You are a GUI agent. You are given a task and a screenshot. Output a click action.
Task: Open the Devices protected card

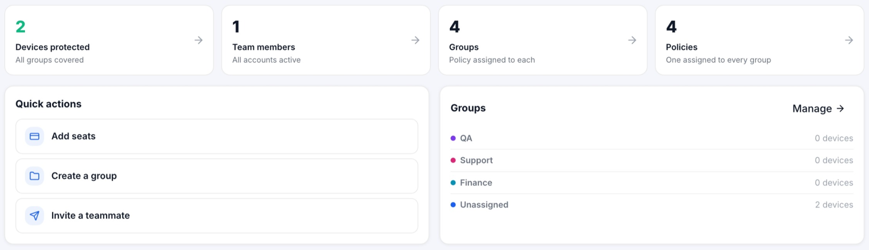coord(109,40)
